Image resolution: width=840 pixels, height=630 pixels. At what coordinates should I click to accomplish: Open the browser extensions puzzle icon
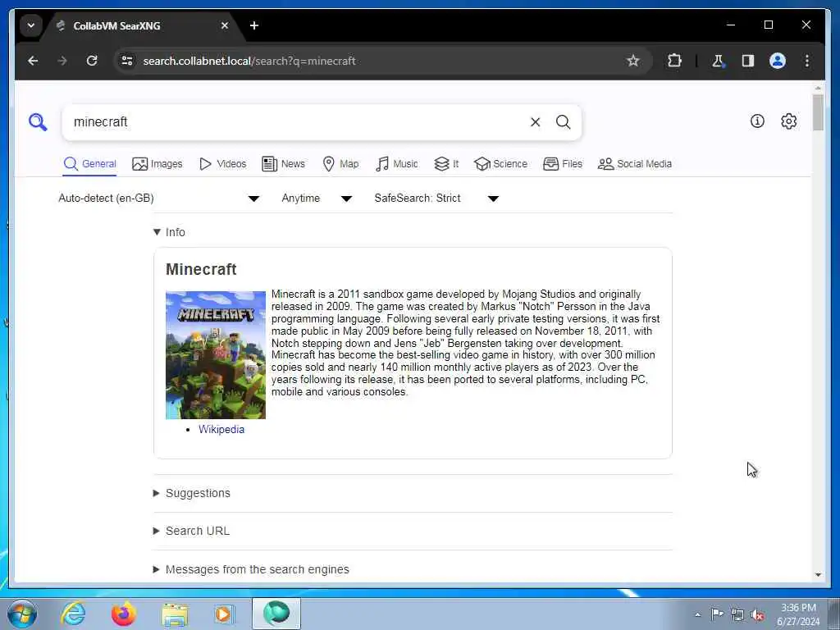pyautogui.click(x=674, y=61)
